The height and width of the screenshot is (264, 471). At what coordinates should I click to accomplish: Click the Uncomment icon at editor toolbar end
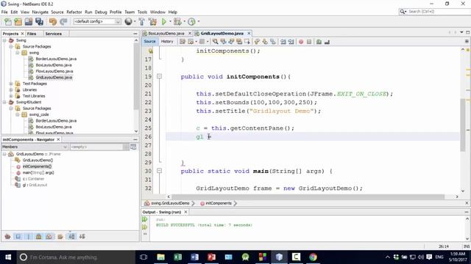tap(327, 42)
